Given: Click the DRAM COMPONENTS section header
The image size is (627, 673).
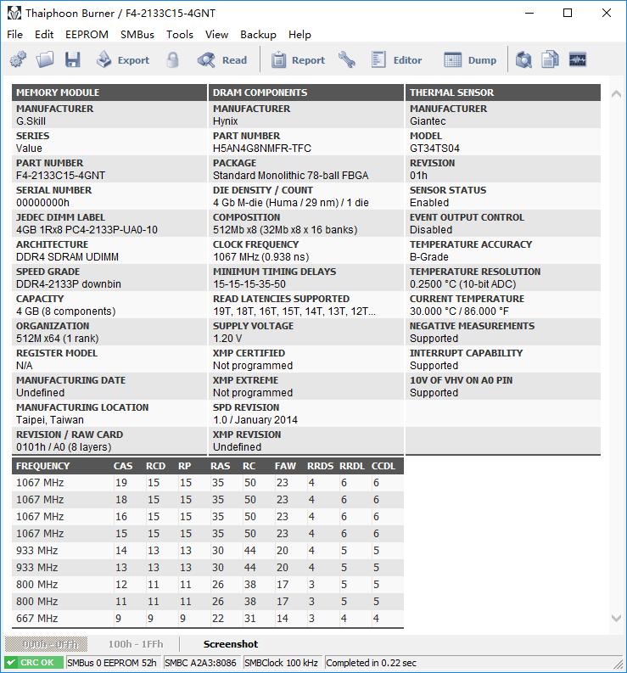Looking at the screenshot, I should 306,93.
